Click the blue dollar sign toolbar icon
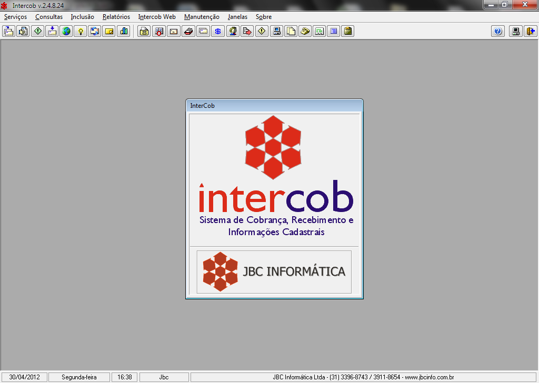Screen dimensions: 539x383 pos(217,31)
